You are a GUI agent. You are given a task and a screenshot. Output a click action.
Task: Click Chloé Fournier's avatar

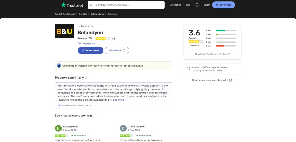[123, 128]
